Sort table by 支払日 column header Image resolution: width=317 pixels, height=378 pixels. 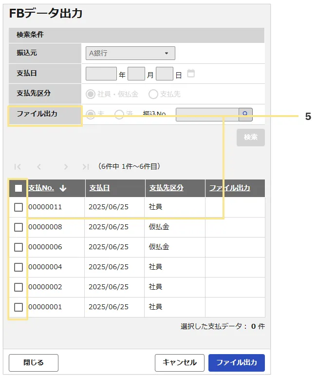tap(99, 188)
